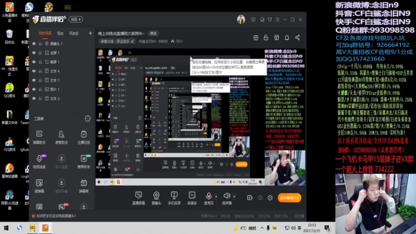This screenshot has height=234, width=416.
Task: Hide the 全屏 1 source
Action: pos(34,53)
